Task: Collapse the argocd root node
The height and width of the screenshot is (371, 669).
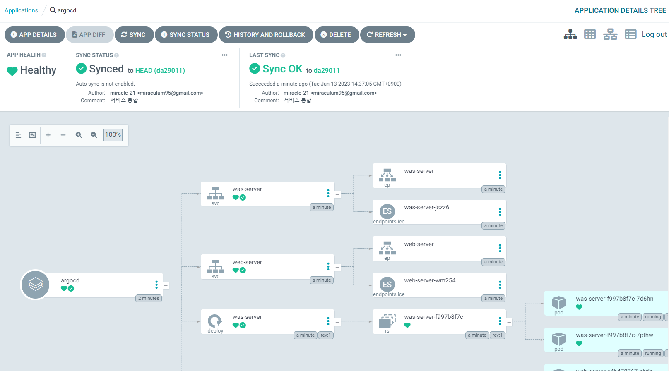Action: tap(166, 285)
